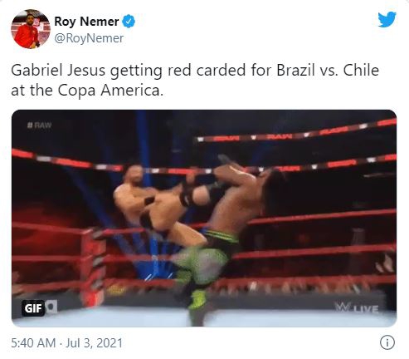409x359 pixels.
Task: Click the WWE LIVE watermark logo
Action: point(357,308)
